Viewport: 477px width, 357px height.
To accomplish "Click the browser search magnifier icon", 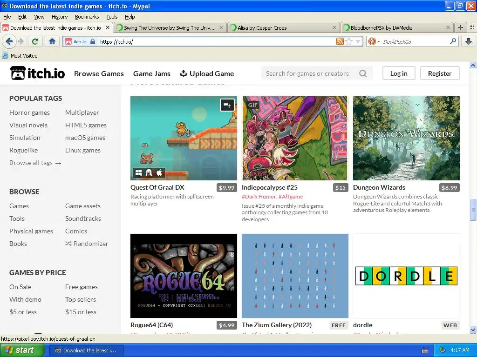I will (x=453, y=41).
